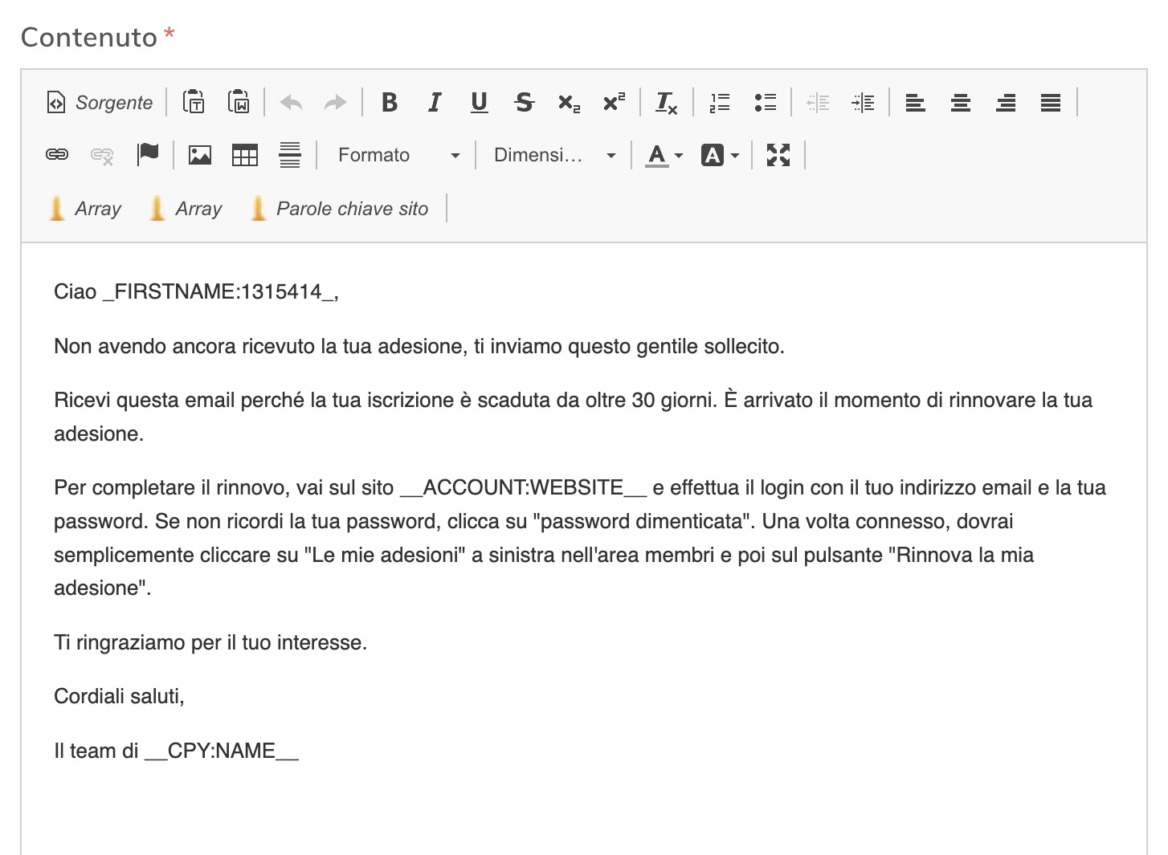
Task: Enter fullscreen editing mode
Action: pyautogui.click(x=778, y=155)
